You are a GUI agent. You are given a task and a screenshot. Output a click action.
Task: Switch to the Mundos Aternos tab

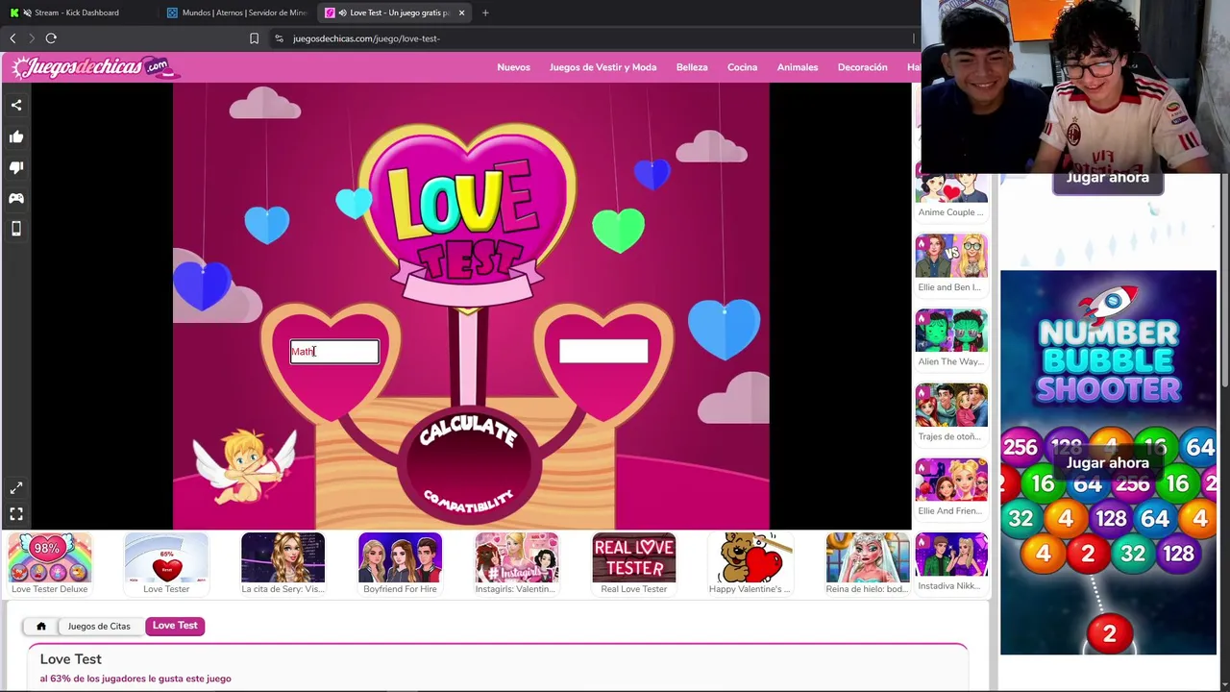(x=236, y=12)
